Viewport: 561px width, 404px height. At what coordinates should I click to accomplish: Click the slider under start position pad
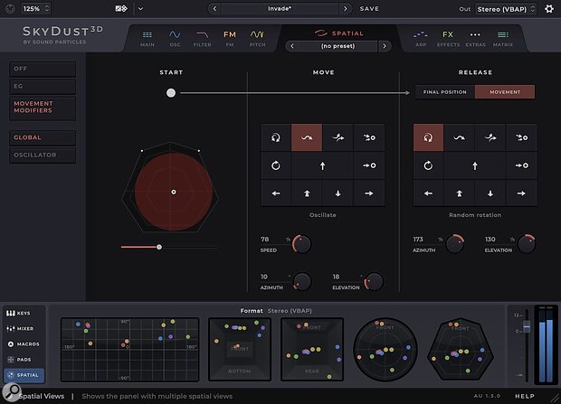click(x=169, y=247)
